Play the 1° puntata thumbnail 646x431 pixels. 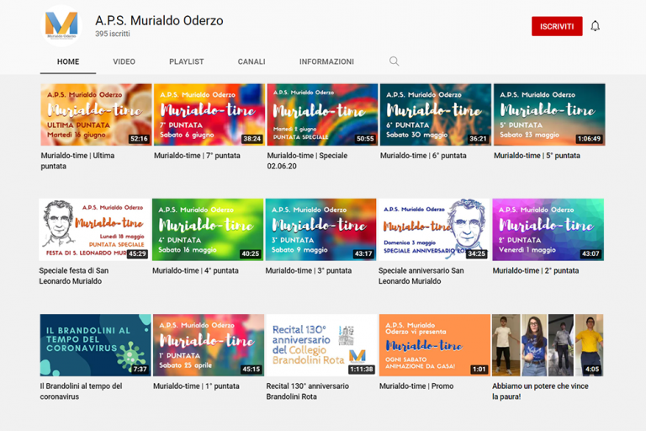coord(209,345)
